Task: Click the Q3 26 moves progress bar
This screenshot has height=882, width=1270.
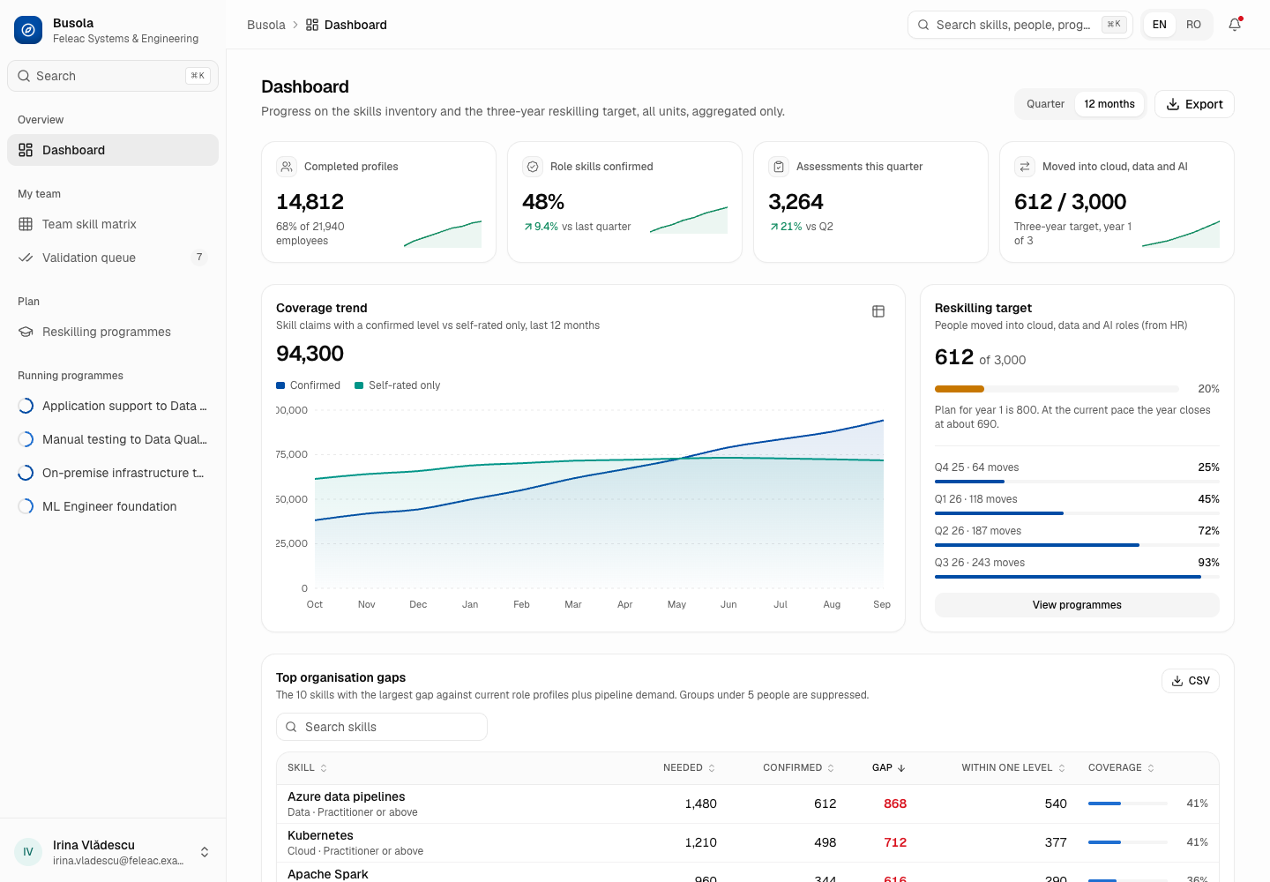Action: [x=1077, y=577]
